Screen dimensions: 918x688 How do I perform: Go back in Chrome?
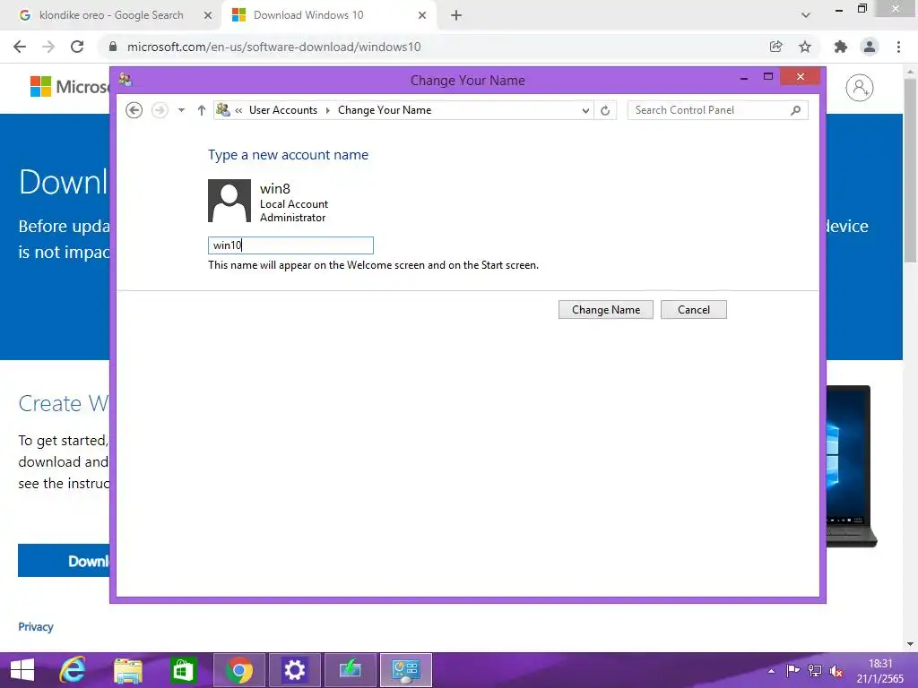(x=20, y=47)
